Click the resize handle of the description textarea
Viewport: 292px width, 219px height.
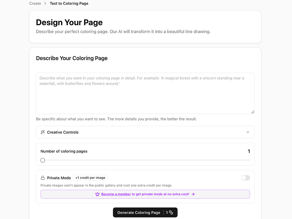tap(253, 112)
